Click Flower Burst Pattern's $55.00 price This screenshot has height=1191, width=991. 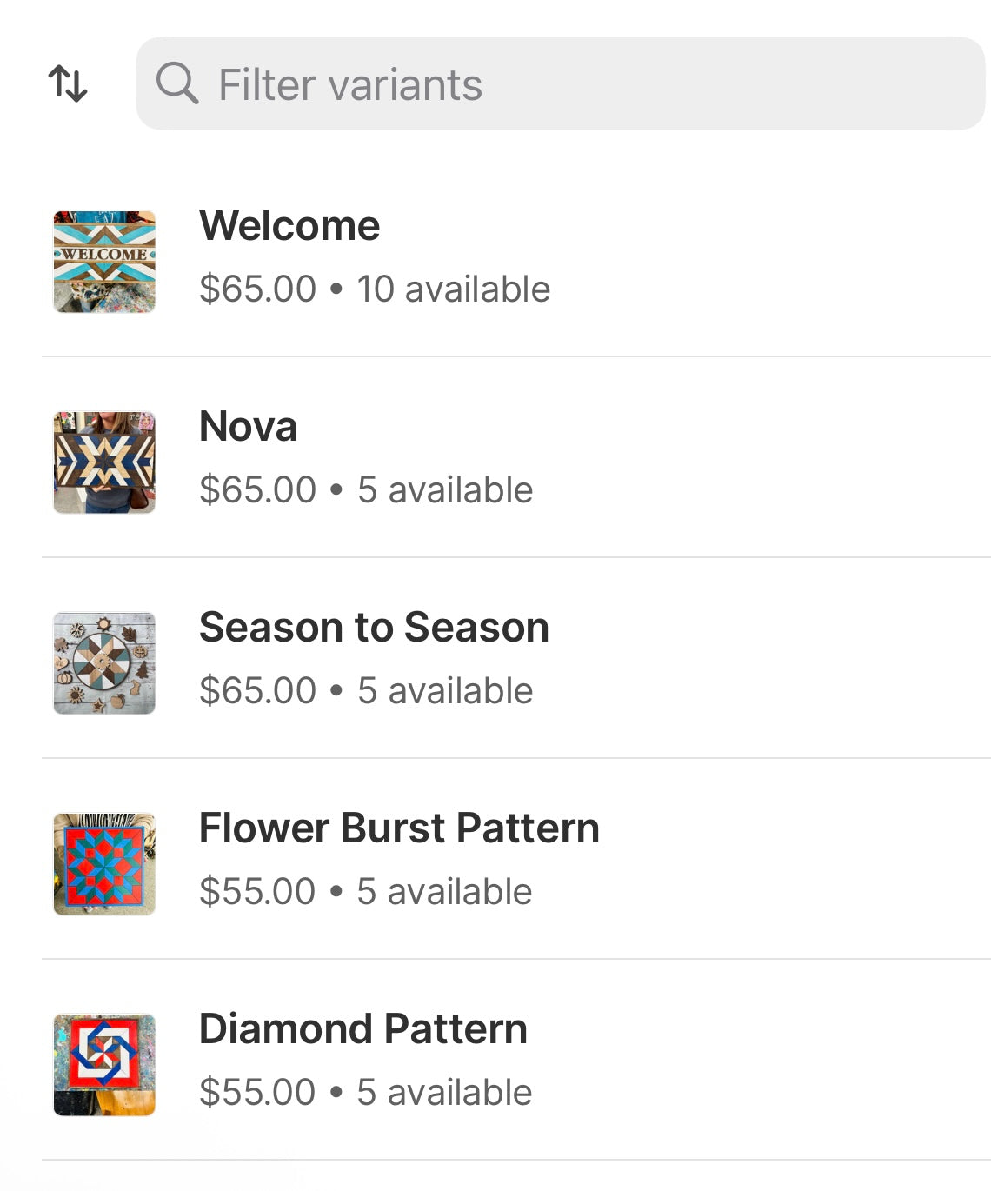tap(257, 892)
